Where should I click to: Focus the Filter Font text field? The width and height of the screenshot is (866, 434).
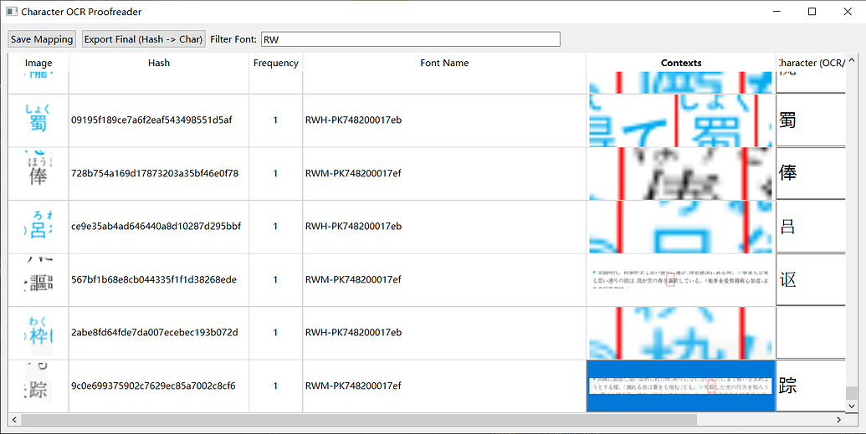point(410,39)
